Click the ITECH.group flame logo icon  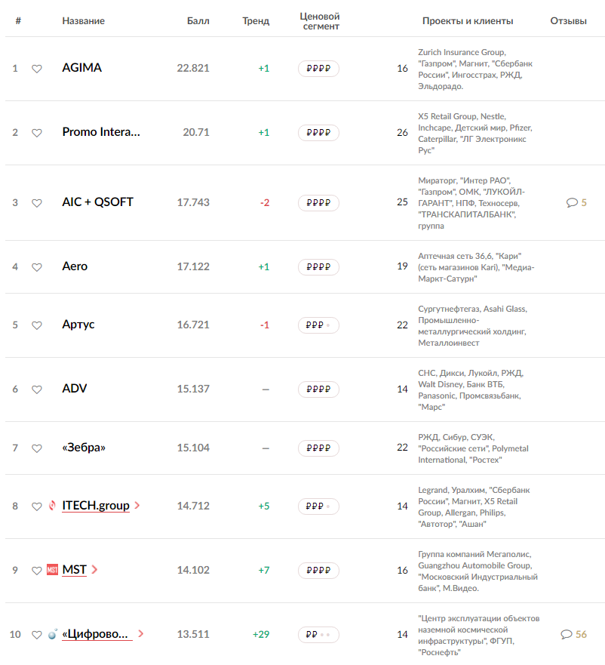pos(52,506)
